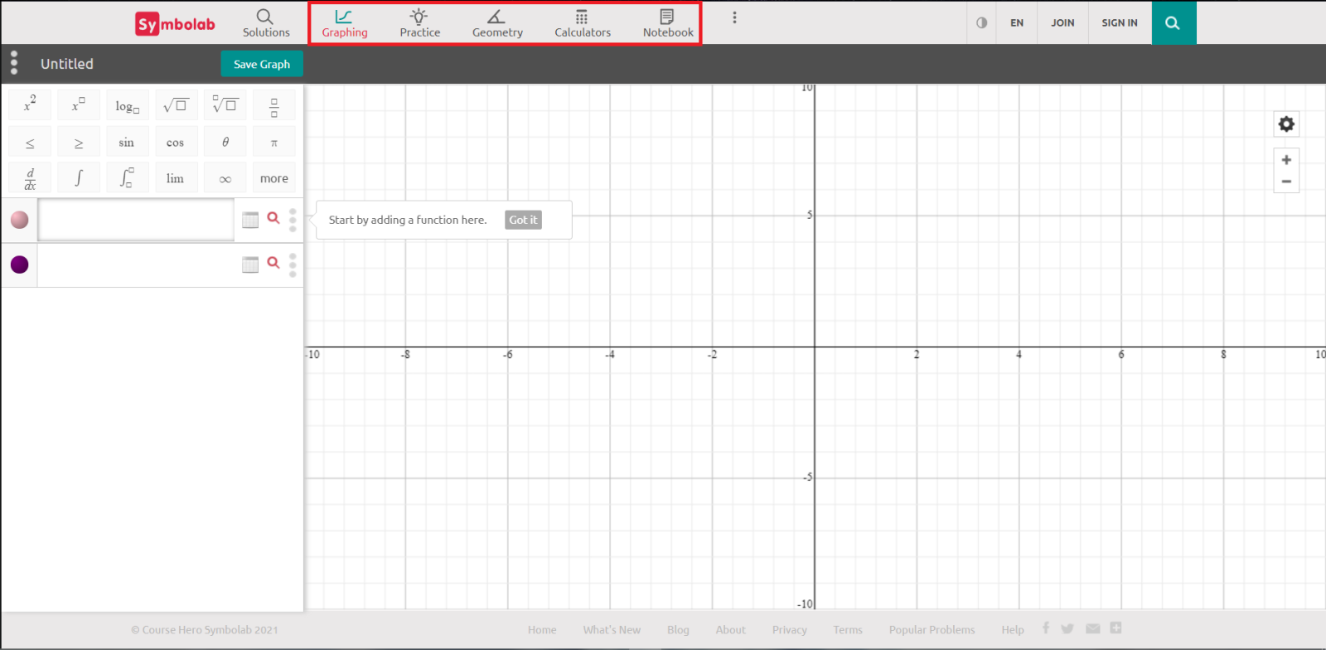Open the Help footer link
Viewport: 1326px width, 650px height.
(1013, 630)
